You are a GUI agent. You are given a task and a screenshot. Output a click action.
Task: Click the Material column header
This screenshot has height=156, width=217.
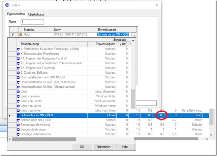click(x=38, y=30)
